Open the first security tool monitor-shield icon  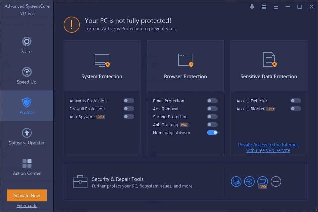pyautogui.click(x=236, y=182)
